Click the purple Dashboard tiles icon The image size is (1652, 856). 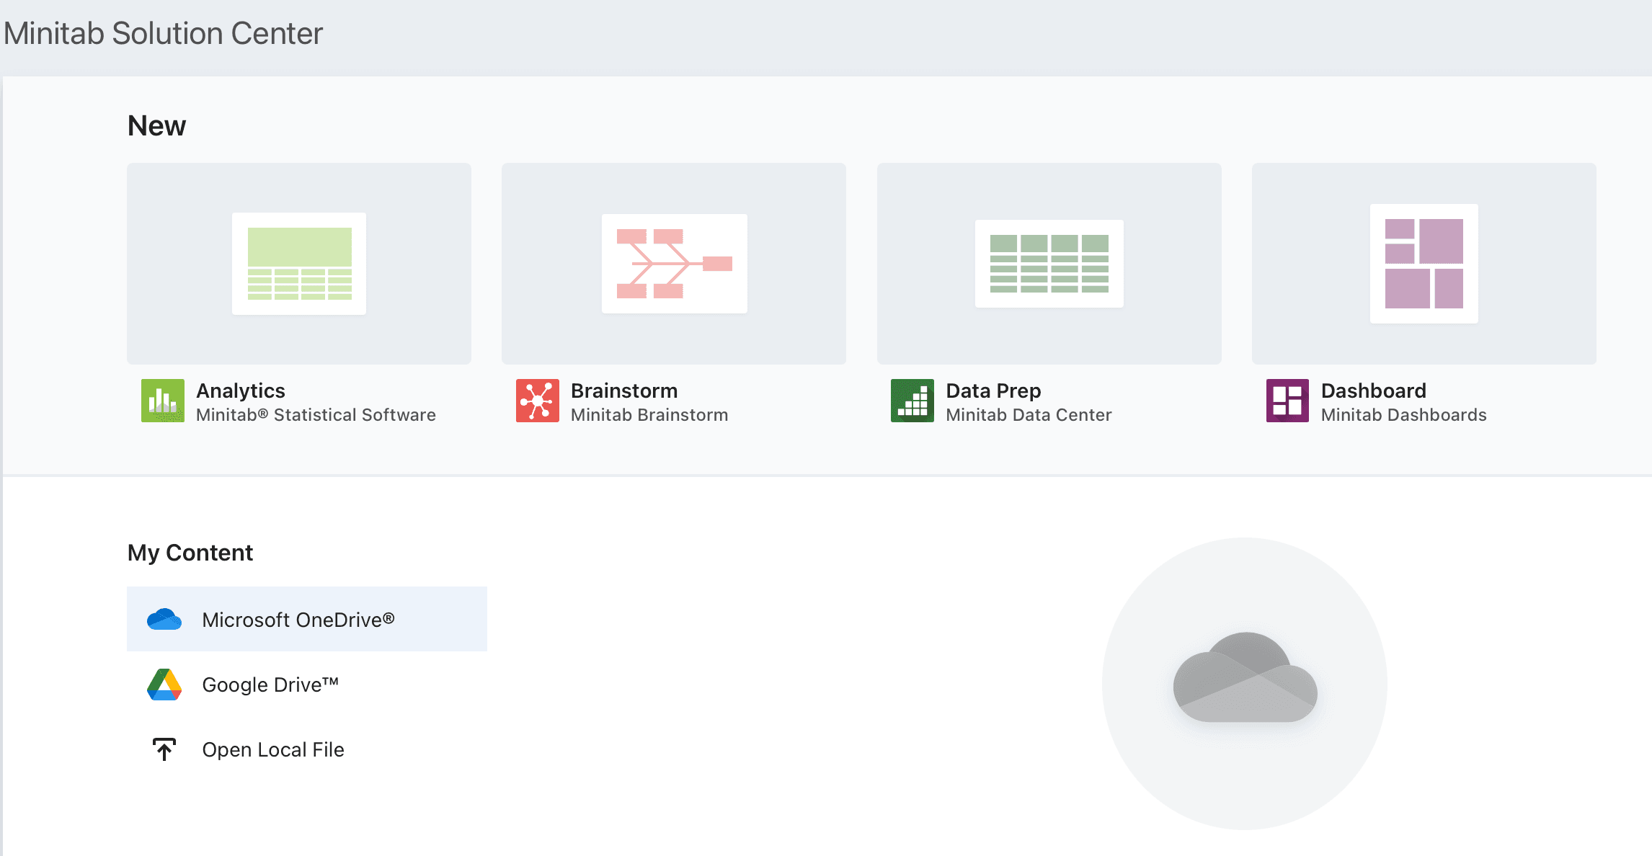pos(1287,401)
